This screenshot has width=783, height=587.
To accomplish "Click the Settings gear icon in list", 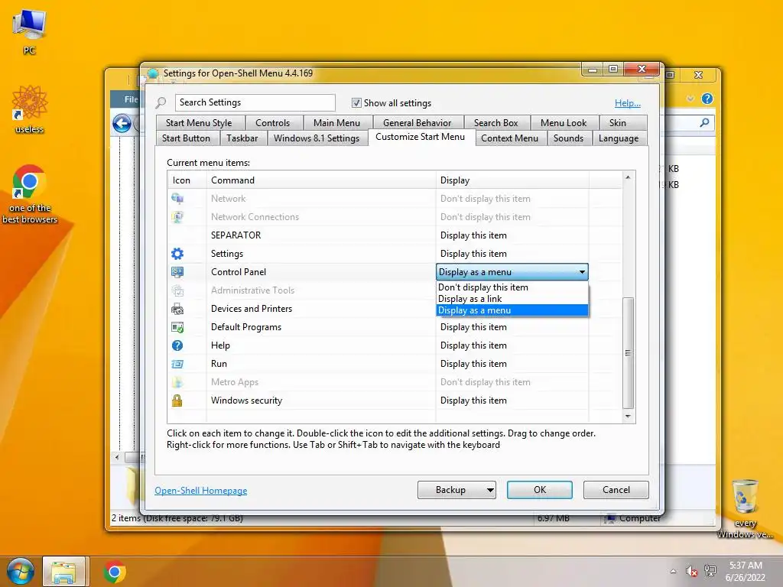I will coord(177,254).
